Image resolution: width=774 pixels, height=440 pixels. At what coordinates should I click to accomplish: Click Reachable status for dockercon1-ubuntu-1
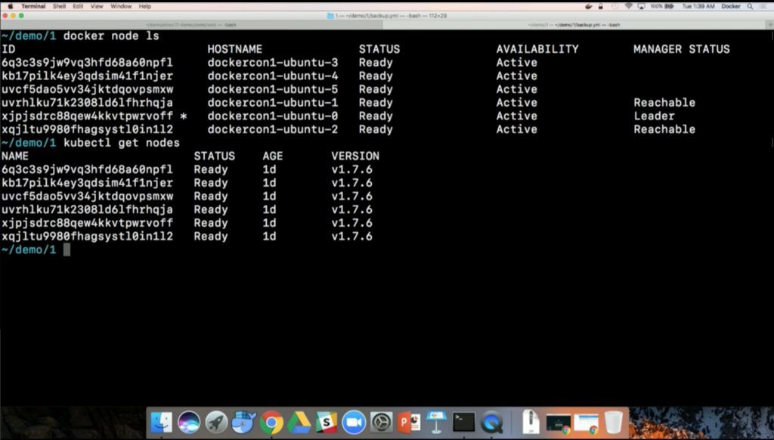tap(664, 103)
